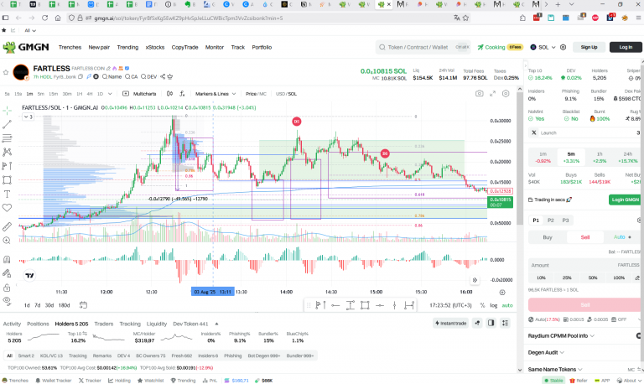Viewport: 644px width, 384px height.
Task: Open the heart icons tool
Action: 7,208
